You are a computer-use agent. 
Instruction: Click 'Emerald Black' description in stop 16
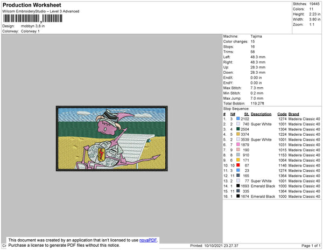[x=263, y=197]
